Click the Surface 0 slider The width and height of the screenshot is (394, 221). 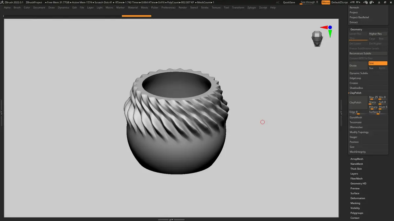pos(378,112)
